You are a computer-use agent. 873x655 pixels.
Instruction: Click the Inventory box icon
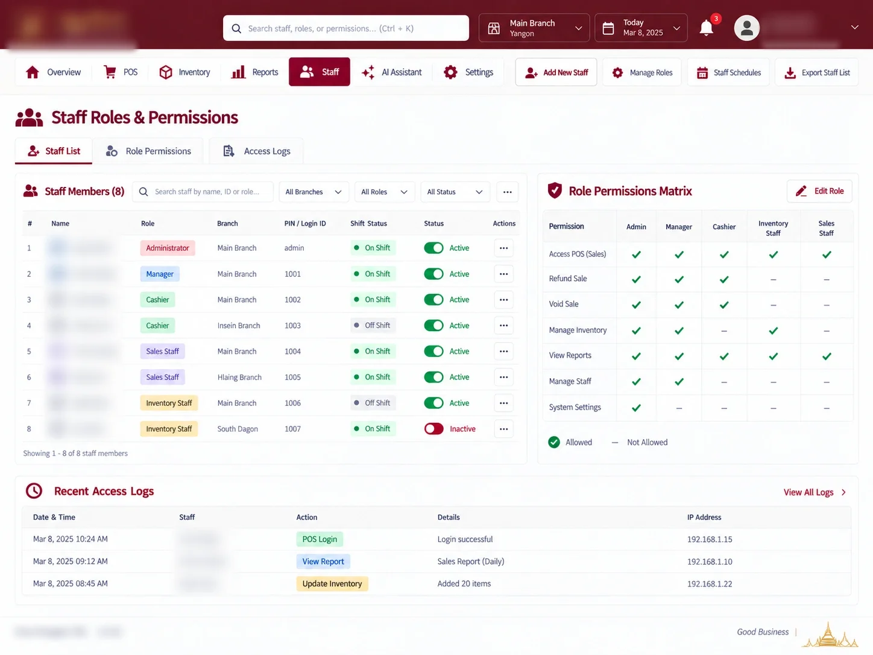(166, 72)
